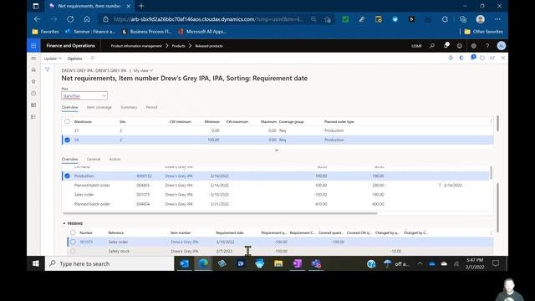Open Outlook from the taskbar
This screenshot has height=301, width=535.
click(x=184, y=263)
